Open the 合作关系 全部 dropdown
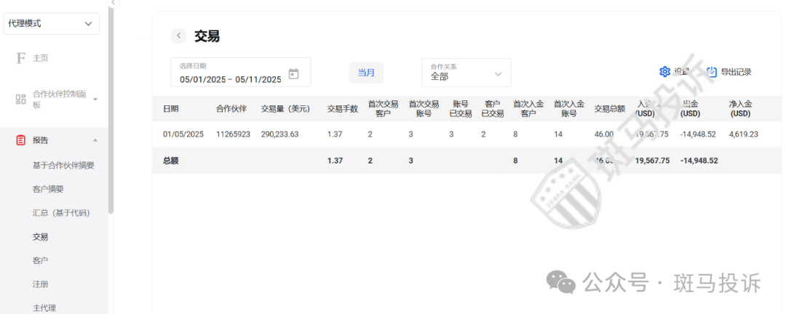 point(467,73)
